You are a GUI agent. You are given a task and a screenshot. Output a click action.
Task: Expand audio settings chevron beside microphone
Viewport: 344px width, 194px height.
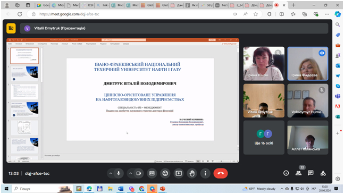111,173
